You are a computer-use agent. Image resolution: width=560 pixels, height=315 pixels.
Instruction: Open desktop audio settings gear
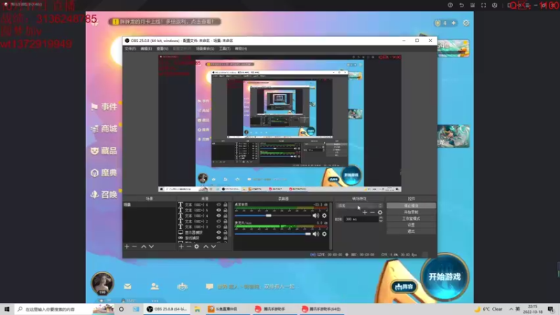[324, 216]
